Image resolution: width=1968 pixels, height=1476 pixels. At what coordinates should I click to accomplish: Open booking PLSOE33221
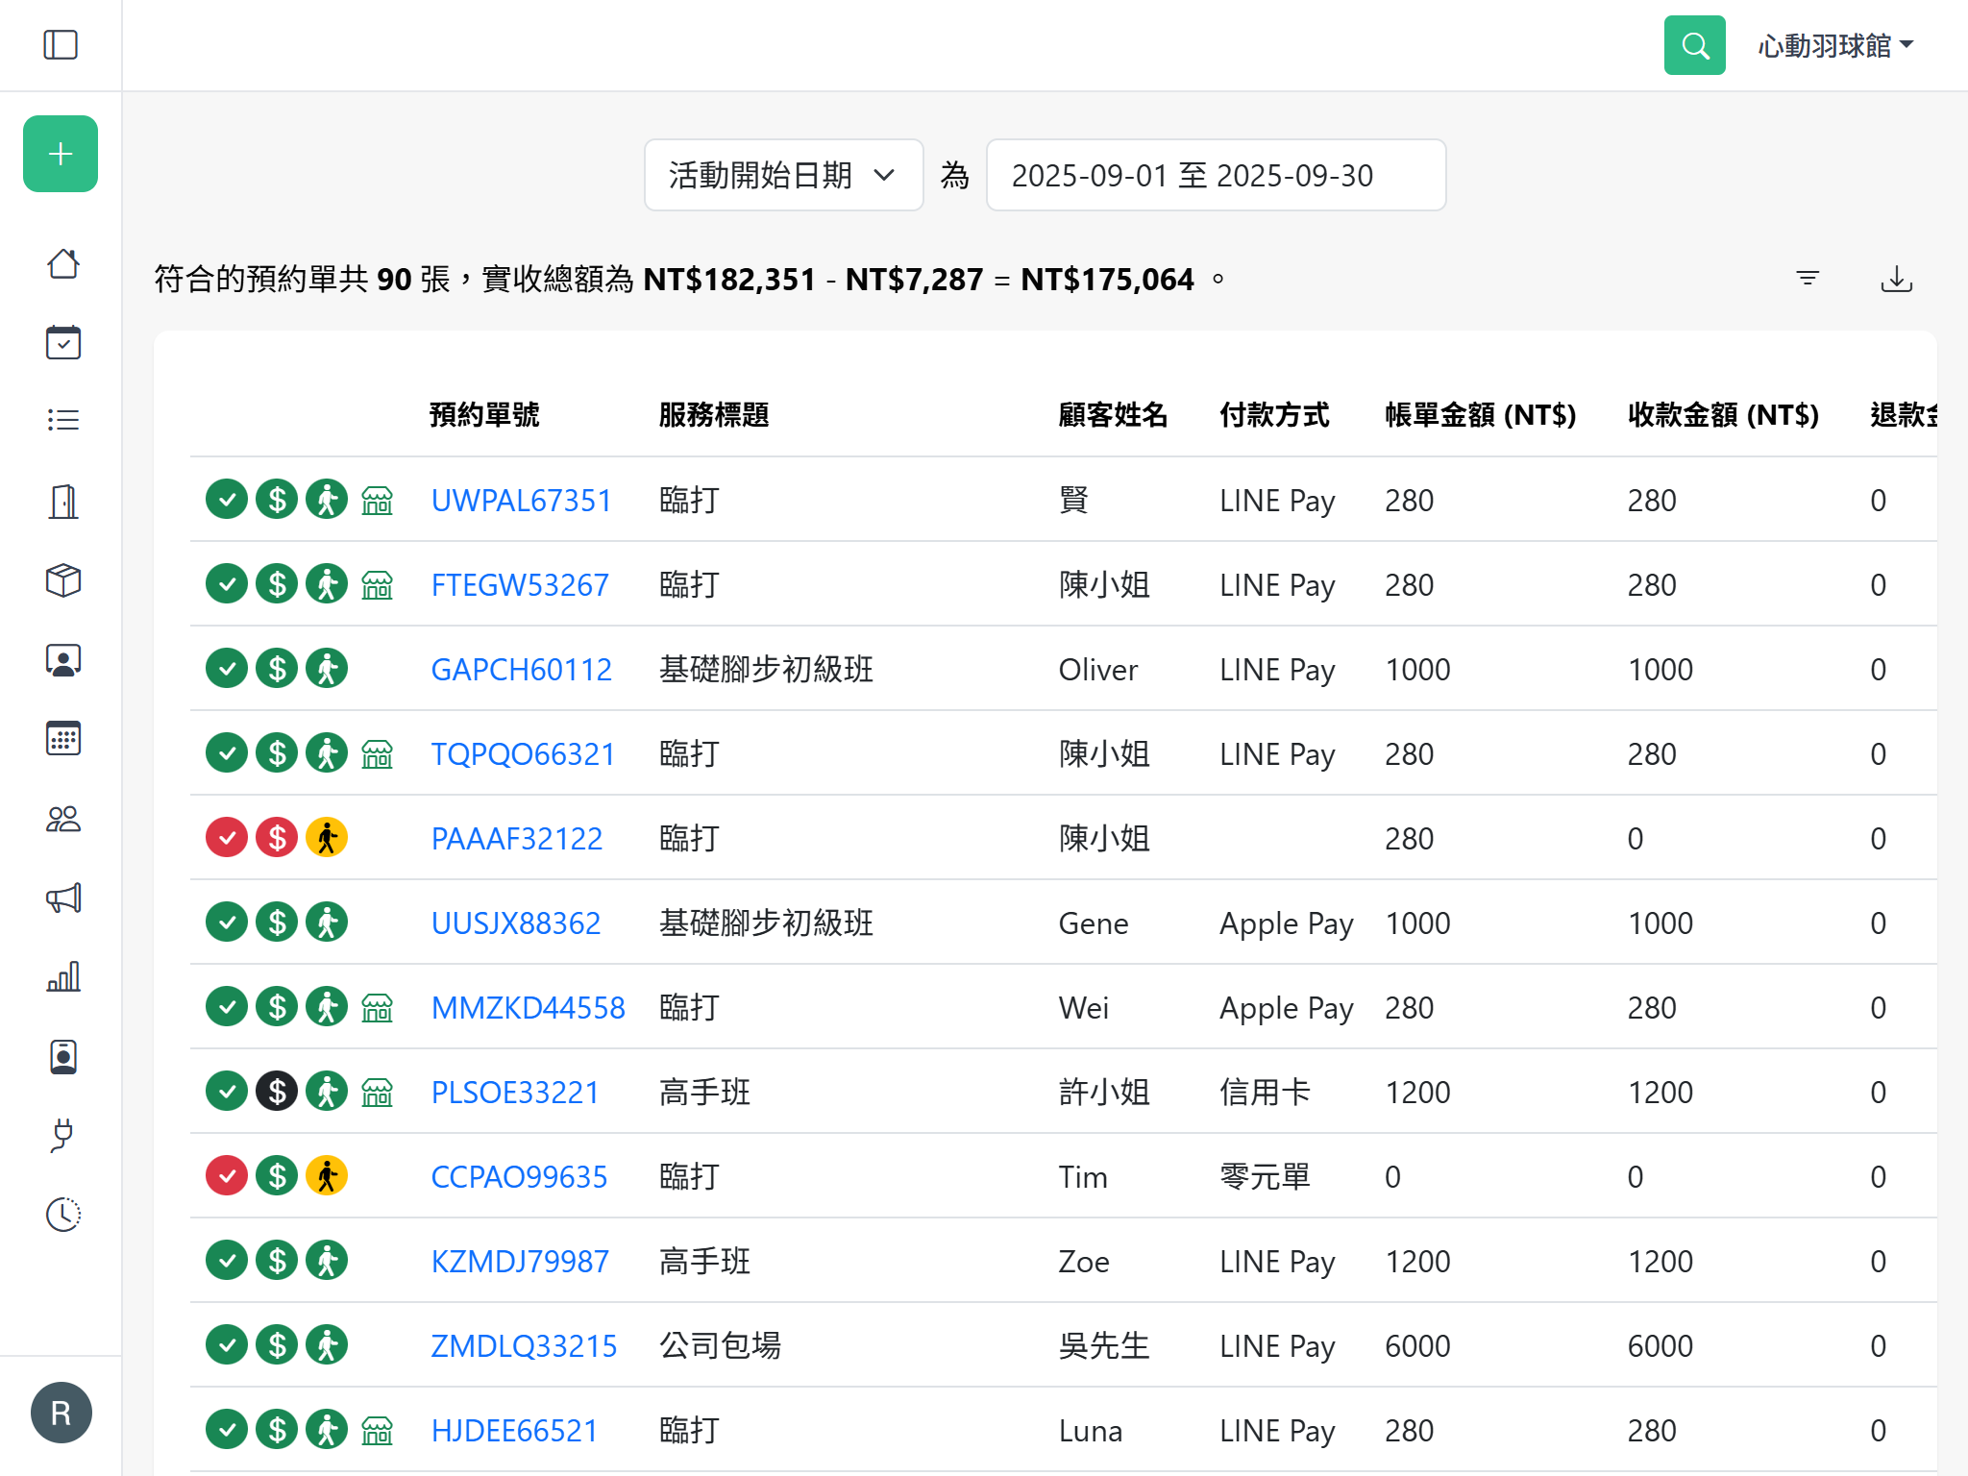(x=515, y=1093)
